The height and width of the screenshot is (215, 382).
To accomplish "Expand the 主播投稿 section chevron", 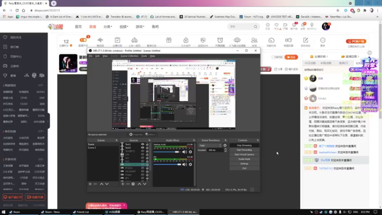I will (x=327, y=56).
